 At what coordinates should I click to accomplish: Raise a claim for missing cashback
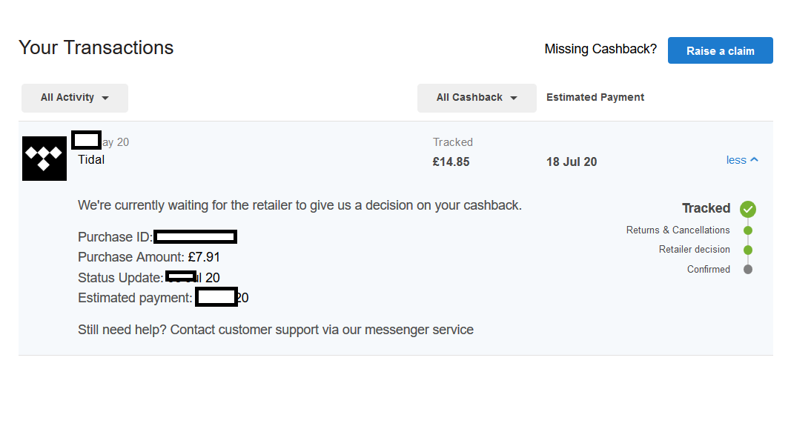point(721,50)
